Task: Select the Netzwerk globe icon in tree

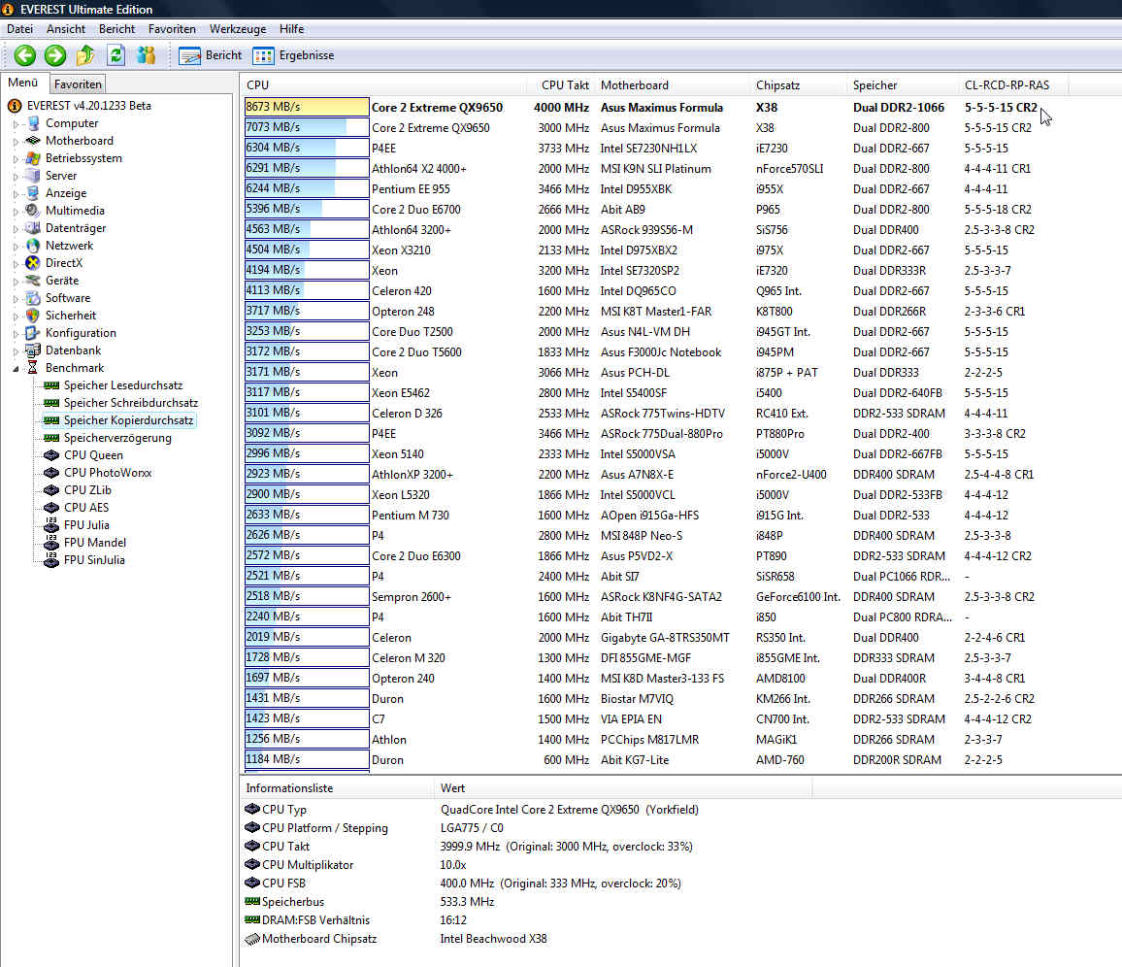Action: [x=33, y=246]
